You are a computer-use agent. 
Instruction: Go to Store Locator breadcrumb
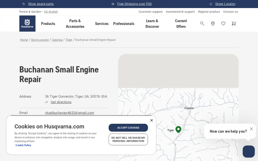click(x=40, y=40)
